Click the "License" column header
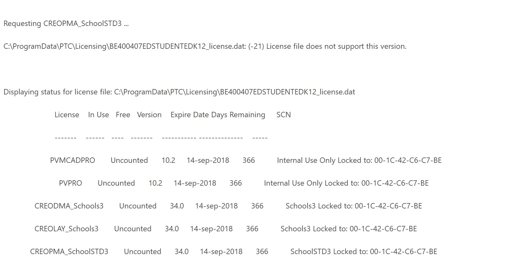 click(x=67, y=115)
